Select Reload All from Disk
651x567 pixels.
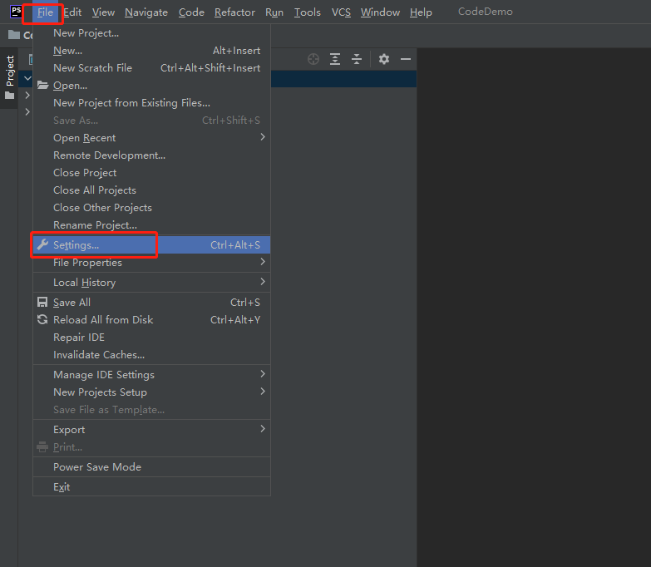click(151, 319)
